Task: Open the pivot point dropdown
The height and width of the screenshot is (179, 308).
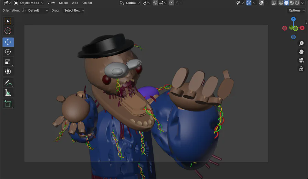Action: tap(147, 3)
